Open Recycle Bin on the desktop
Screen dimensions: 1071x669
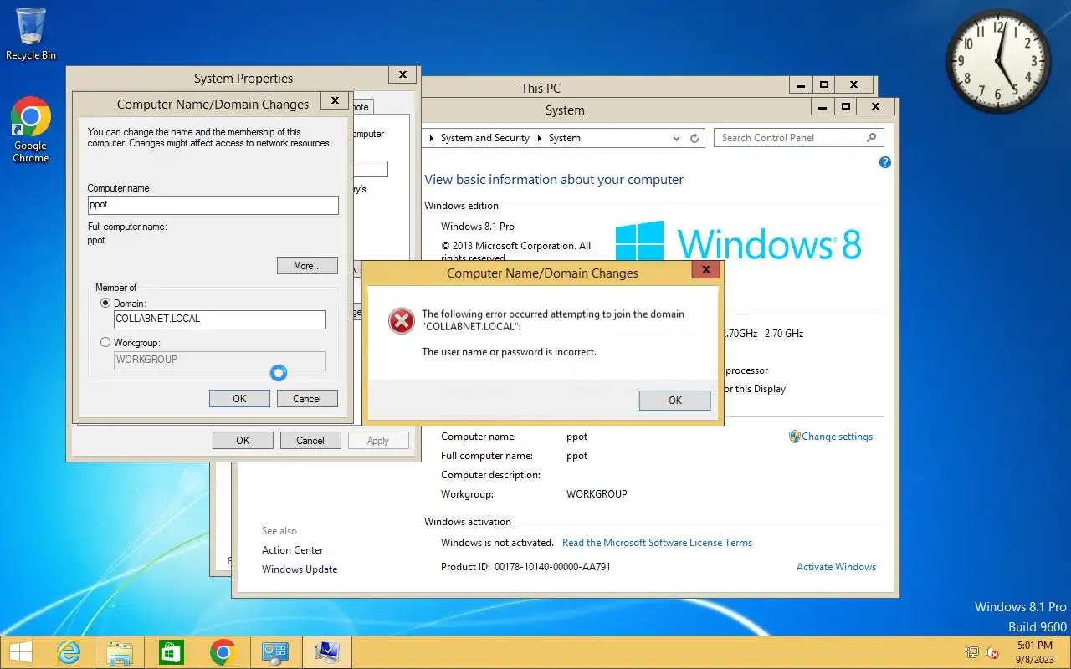click(31, 33)
